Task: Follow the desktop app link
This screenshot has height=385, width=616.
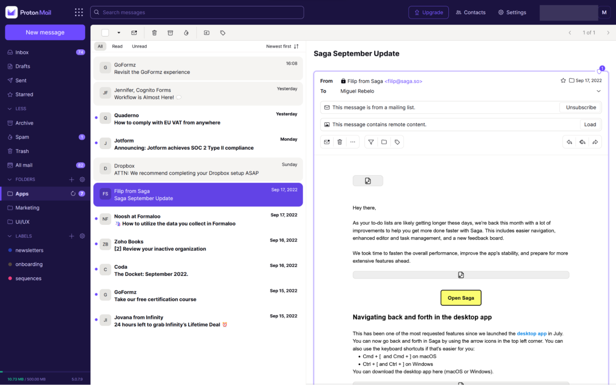Action: (532, 334)
